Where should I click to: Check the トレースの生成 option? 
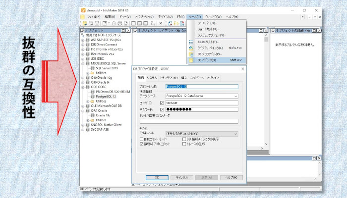coord(184,144)
